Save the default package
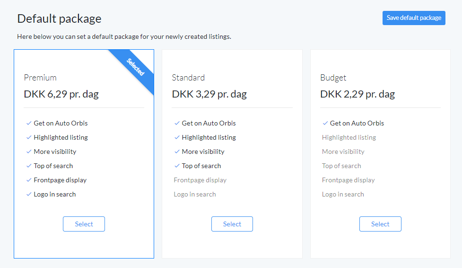 [x=414, y=18]
